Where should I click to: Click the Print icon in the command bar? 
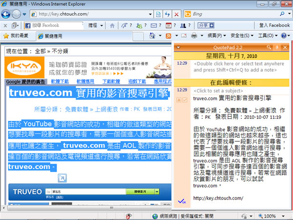point(194,36)
